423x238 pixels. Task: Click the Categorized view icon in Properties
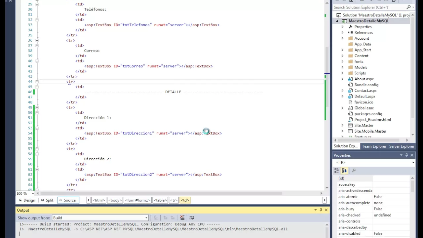click(x=337, y=171)
